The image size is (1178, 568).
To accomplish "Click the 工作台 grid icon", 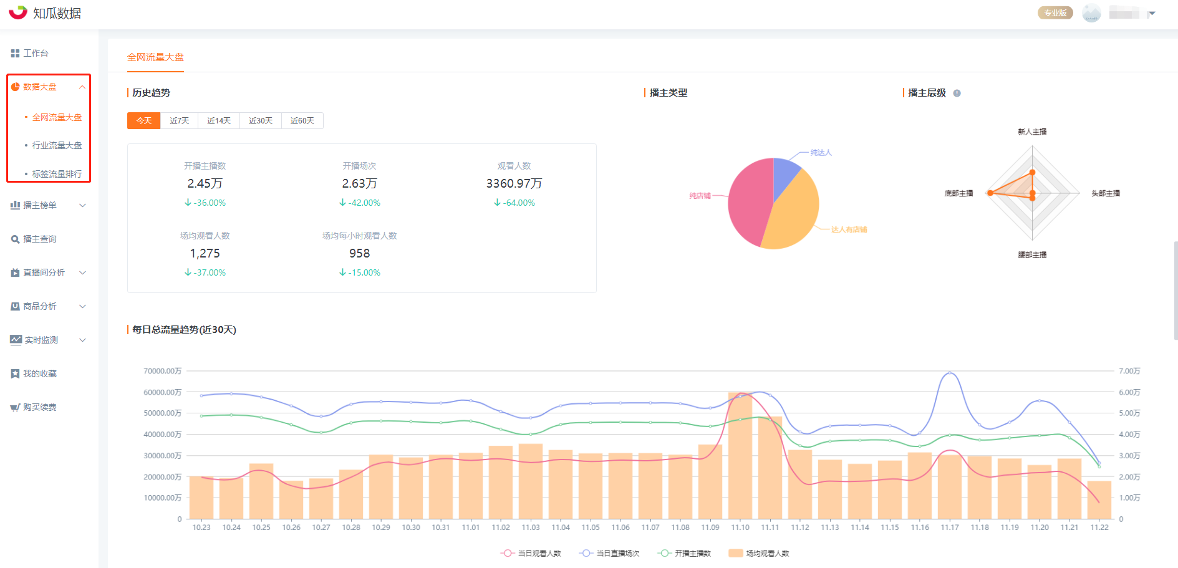I will point(15,54).
